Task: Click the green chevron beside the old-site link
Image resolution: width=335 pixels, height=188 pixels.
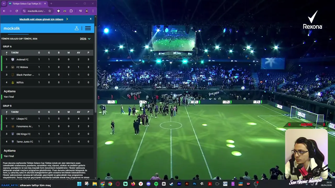Action: pos(67,19)
